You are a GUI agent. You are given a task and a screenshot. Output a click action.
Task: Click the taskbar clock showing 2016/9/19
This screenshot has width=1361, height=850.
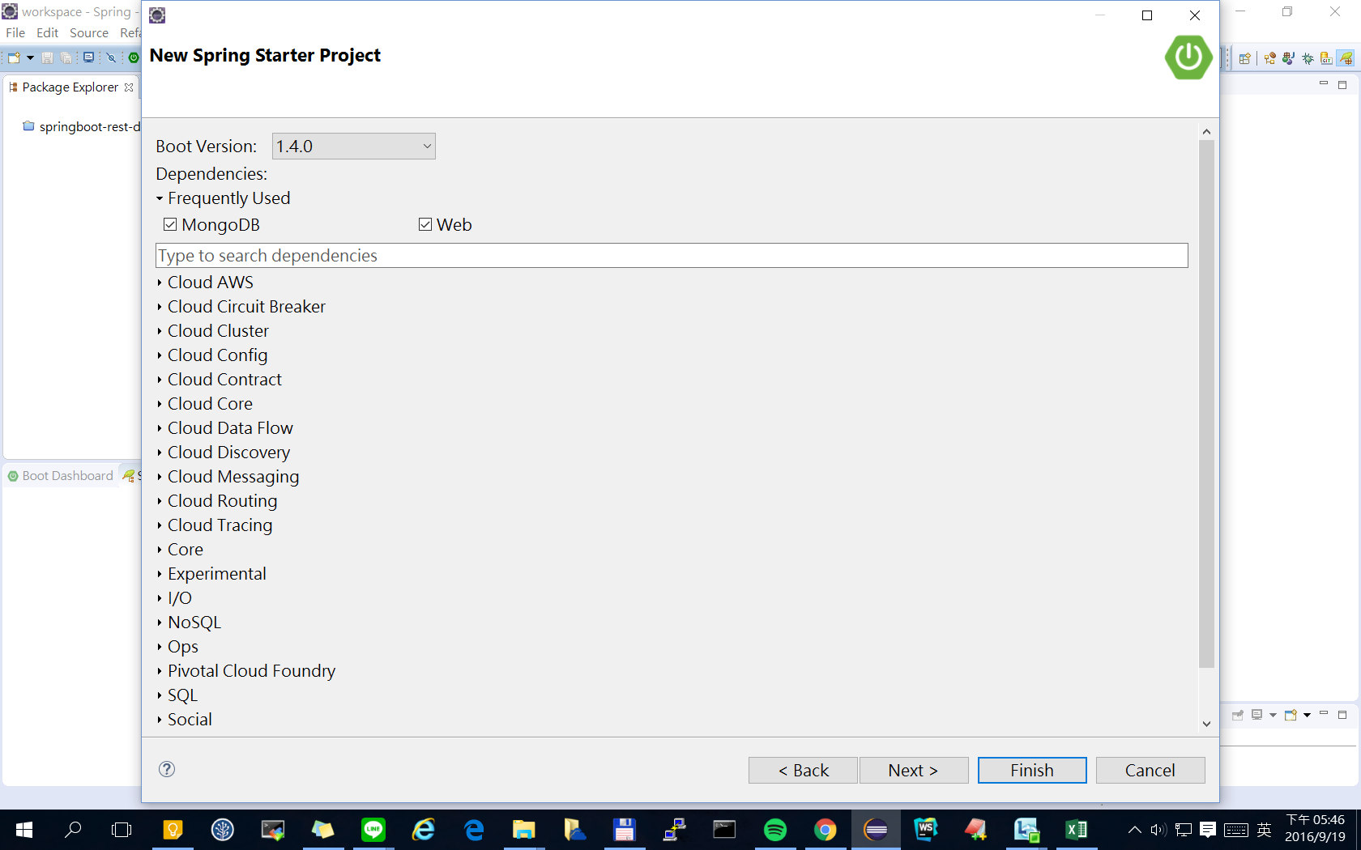click(1315, 829)
